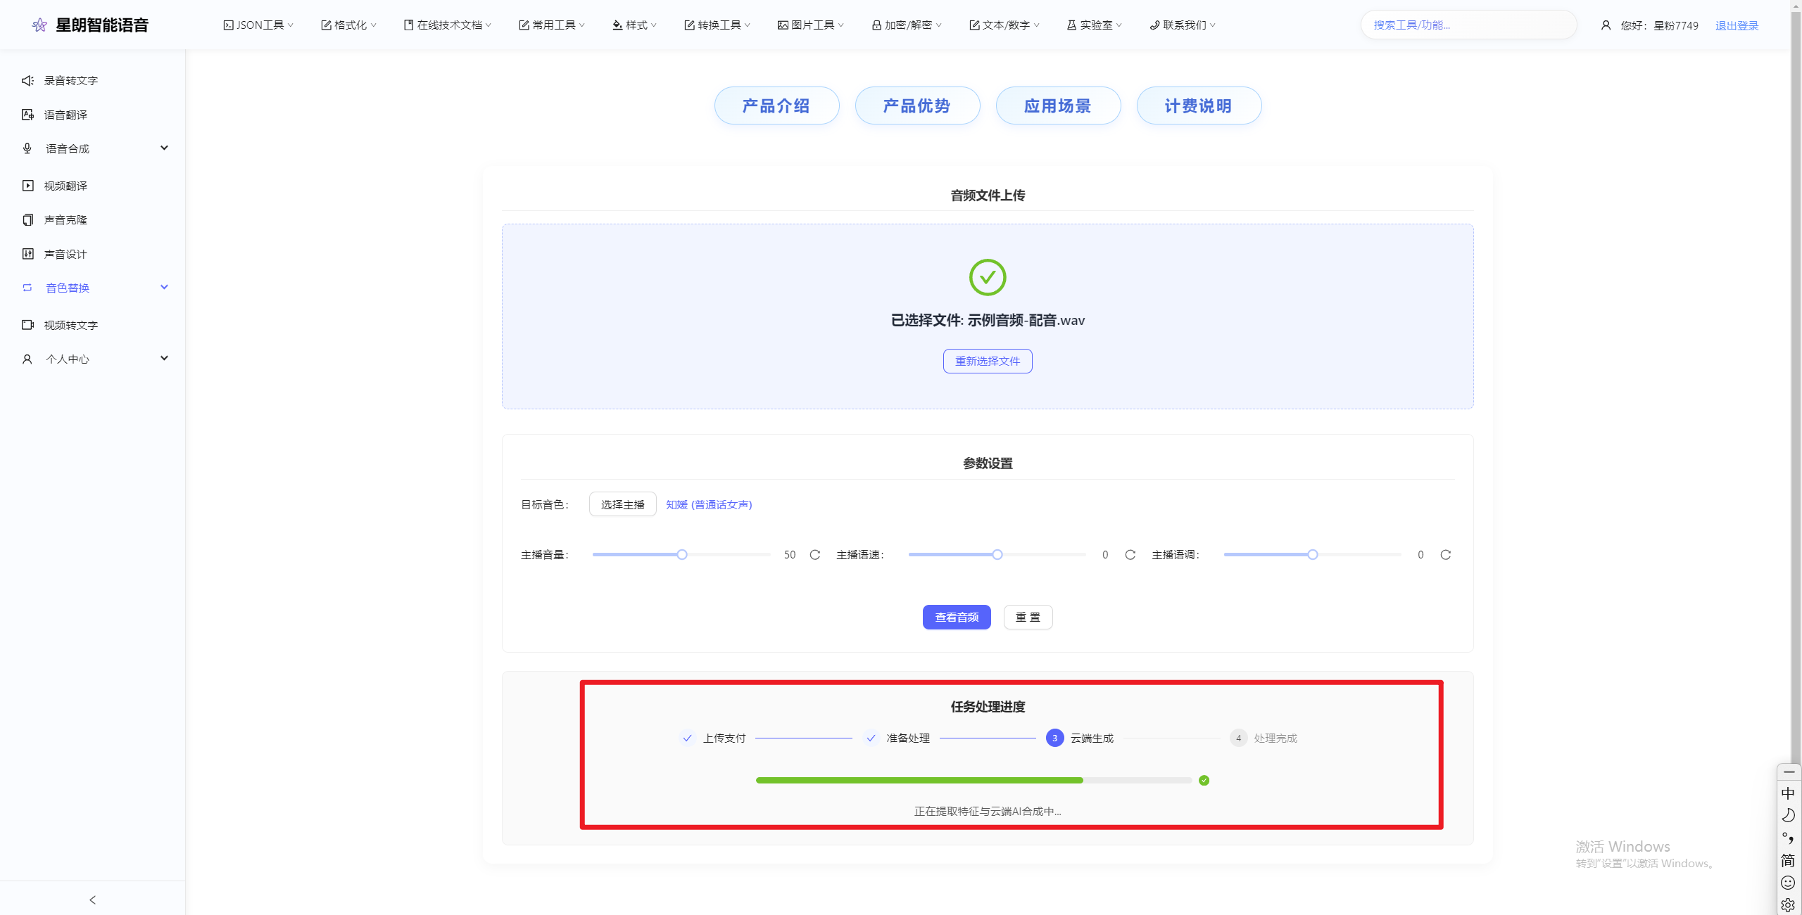Click the green check upload success icon
Image resolution: width=1802 pixels, height=915 pixels.
(988, 277)
